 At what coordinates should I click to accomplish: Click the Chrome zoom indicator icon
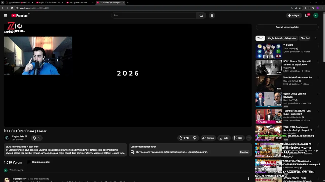[x=292, y=8]
